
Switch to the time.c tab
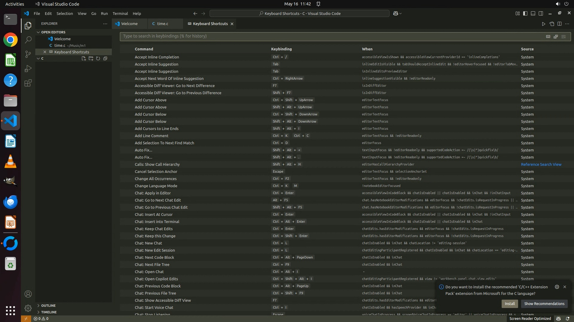162,24
